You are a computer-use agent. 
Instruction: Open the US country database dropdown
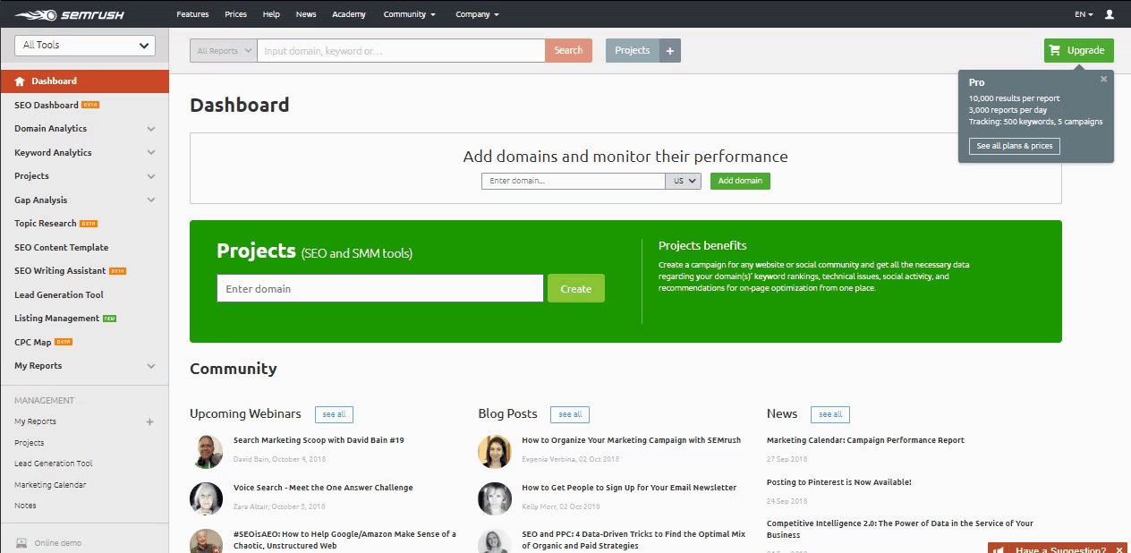(685, 181)
